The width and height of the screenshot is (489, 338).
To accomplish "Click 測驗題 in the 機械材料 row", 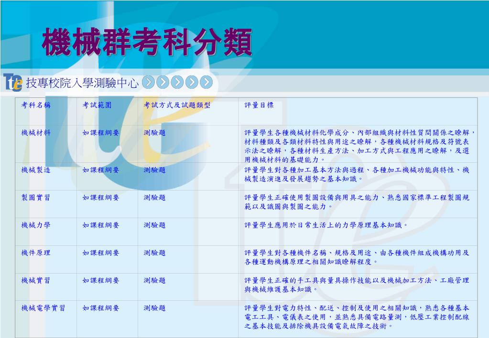I will pyautogui.click(x=155, y=133).
